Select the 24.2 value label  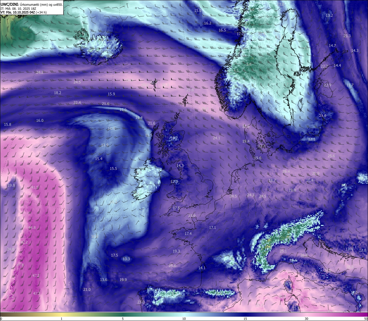click(40, 72)
